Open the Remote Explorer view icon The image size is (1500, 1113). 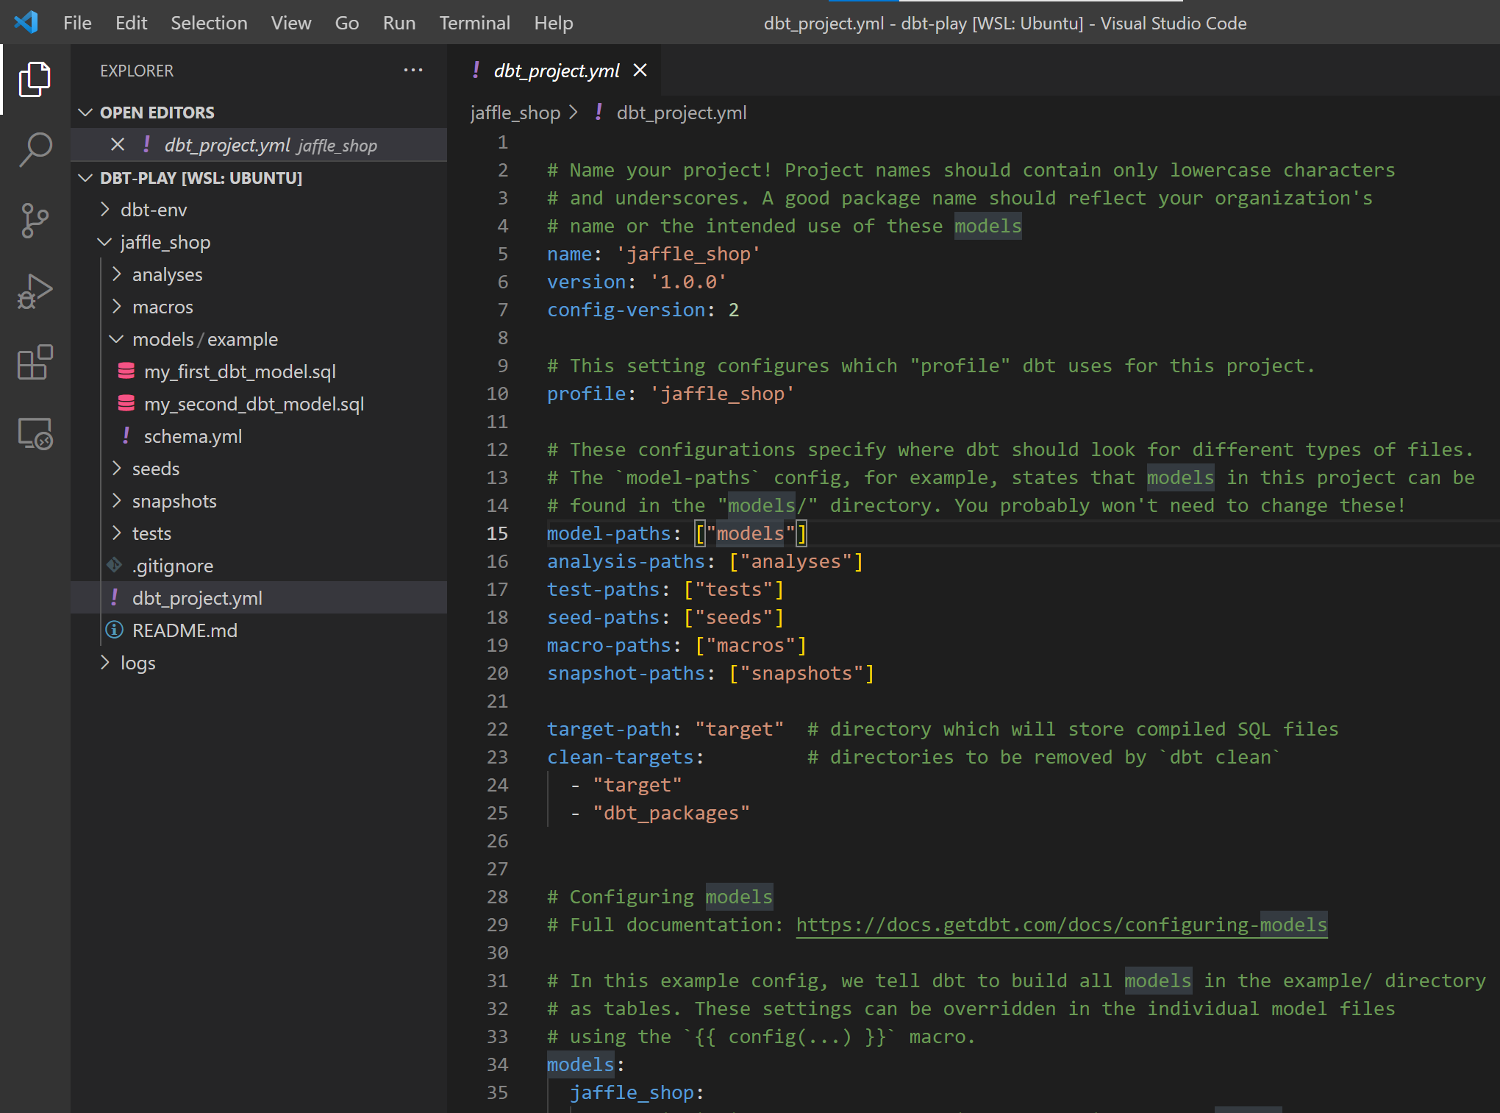[35, 433]
